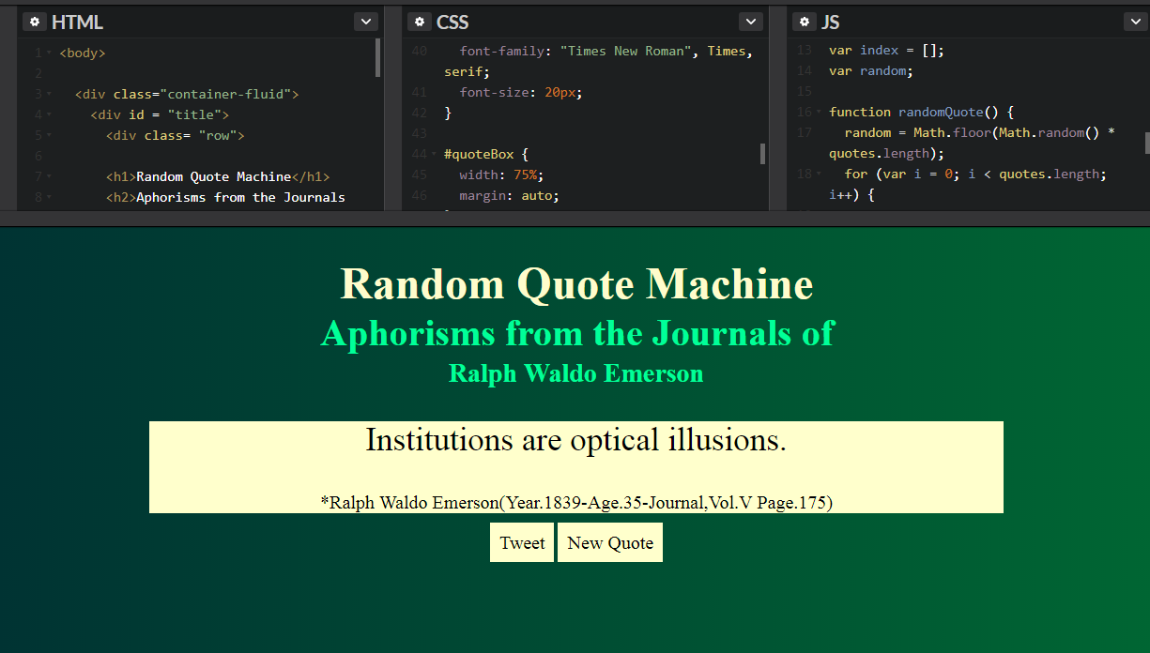This screenshot has width=1150, height=653.
Task: Expand JS panel dropdown chevron
Action: [1135, 22]
